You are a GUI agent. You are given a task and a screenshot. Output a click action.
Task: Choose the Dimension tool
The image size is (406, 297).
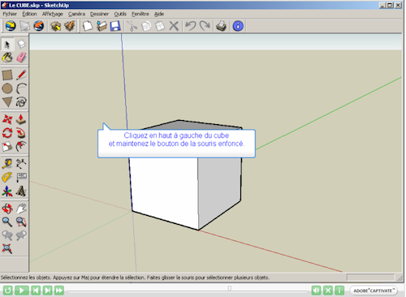(21, 164)
